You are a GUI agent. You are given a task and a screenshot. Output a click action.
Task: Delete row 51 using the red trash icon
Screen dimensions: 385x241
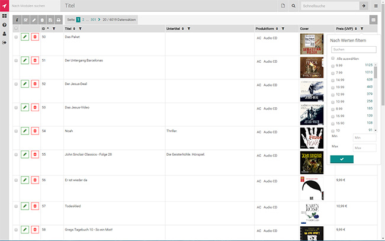pos(35,60)
